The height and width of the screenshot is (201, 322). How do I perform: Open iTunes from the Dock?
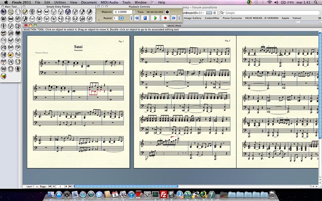pyautogui.click(x=131, y=194)
